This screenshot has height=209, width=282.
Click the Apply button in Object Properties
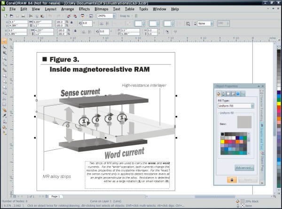[248, 180]
